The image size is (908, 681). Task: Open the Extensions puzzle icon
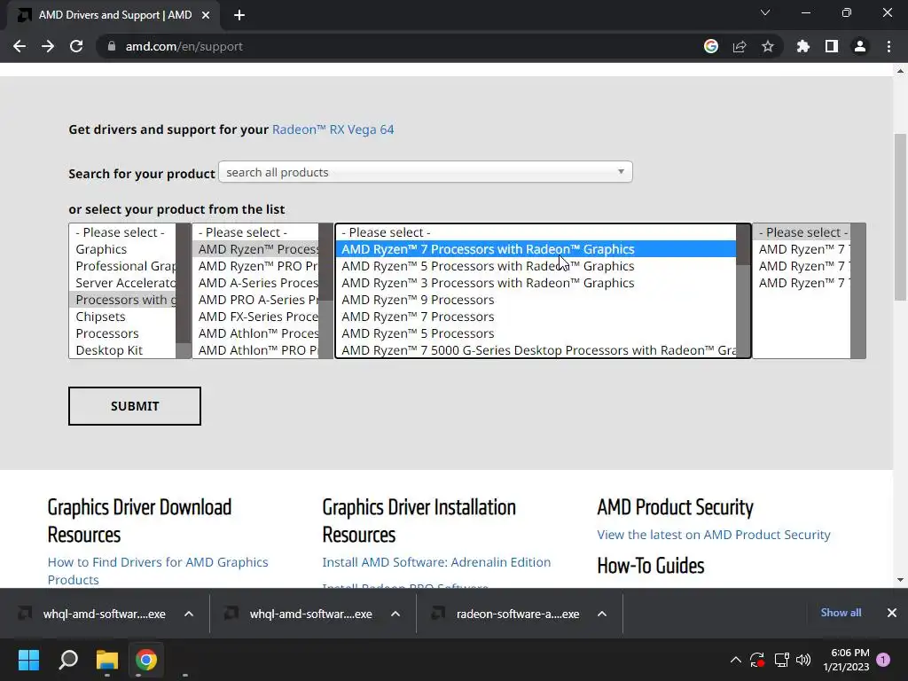(x=803, y=46)
